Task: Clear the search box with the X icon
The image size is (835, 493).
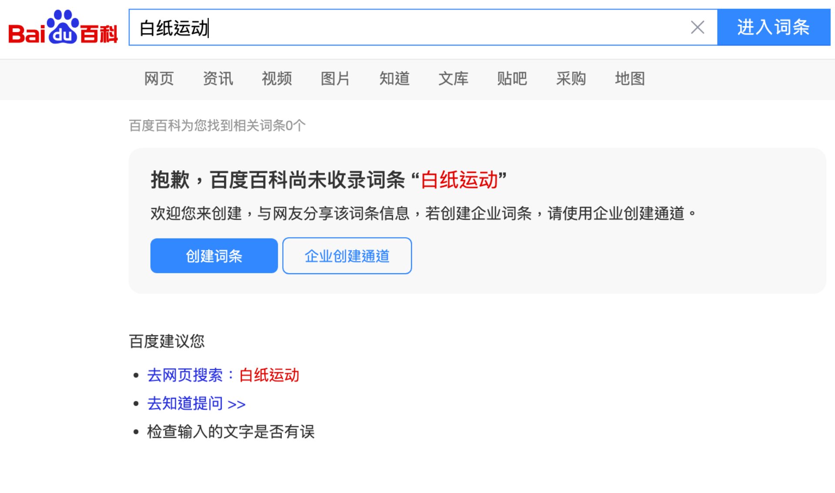Action: coord(698,27)
